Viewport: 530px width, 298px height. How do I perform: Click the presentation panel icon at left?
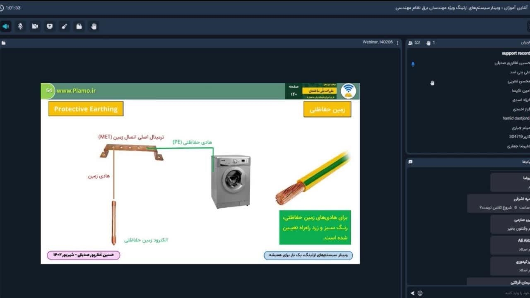[3, 43]
